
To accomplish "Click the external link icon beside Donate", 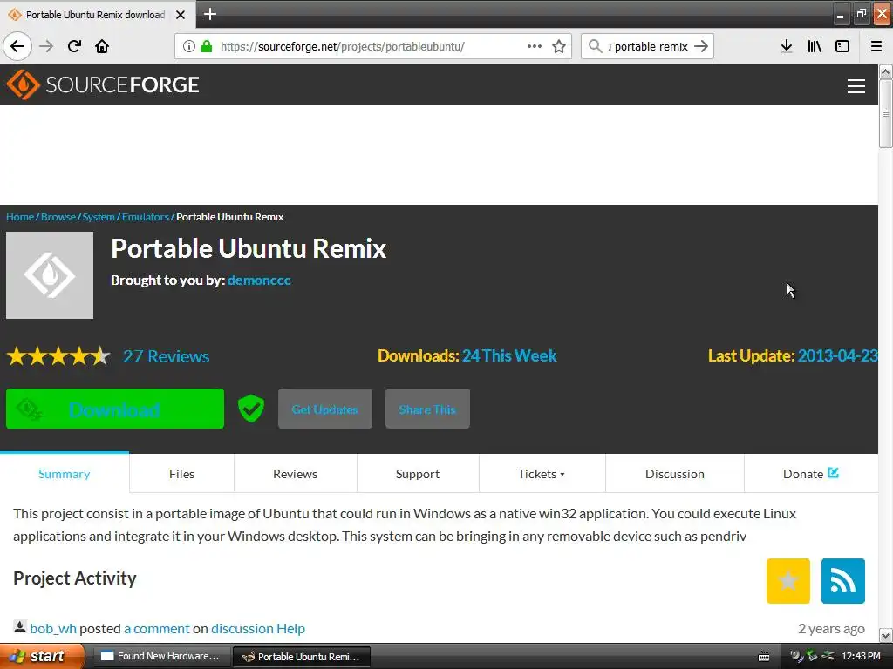I will pyautogui.click(x=833, y=473).
